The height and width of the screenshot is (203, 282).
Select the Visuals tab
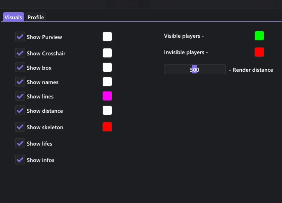(13, 17)
